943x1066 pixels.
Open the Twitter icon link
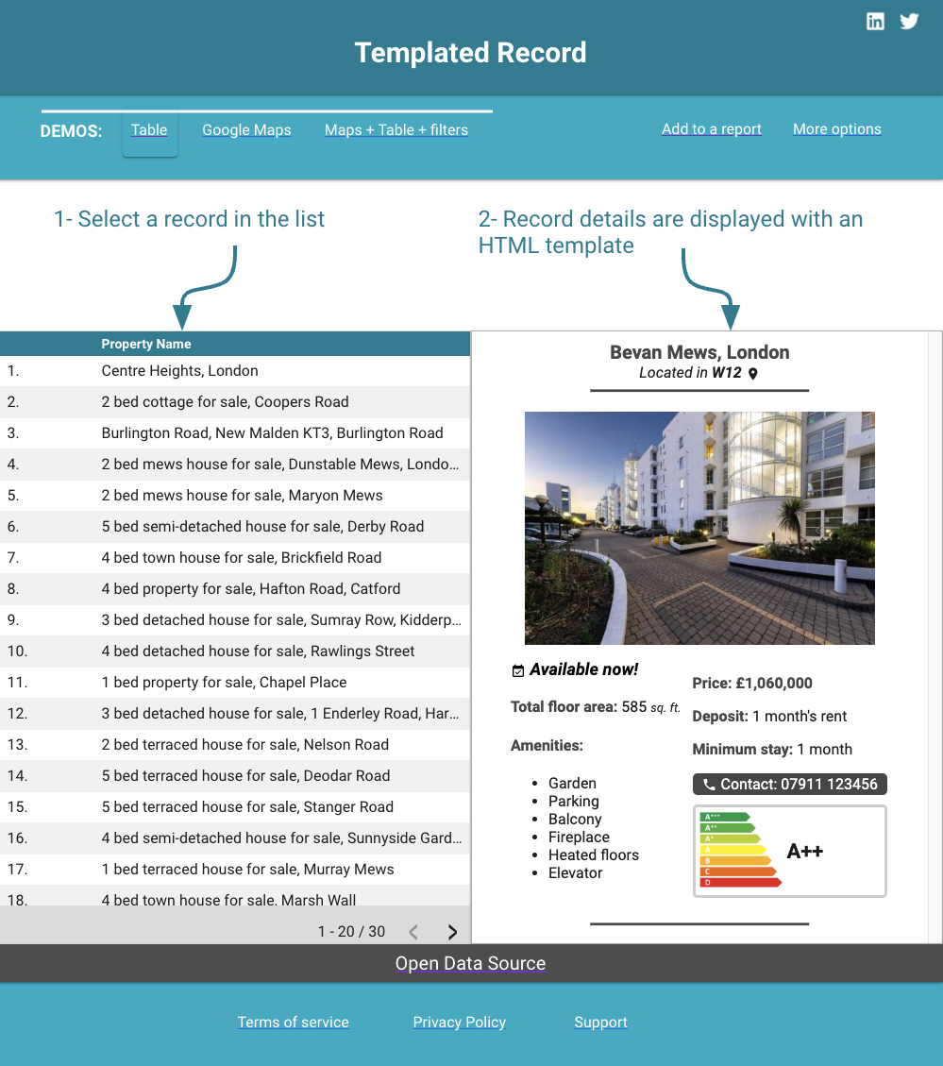click(x=909, y=22)
